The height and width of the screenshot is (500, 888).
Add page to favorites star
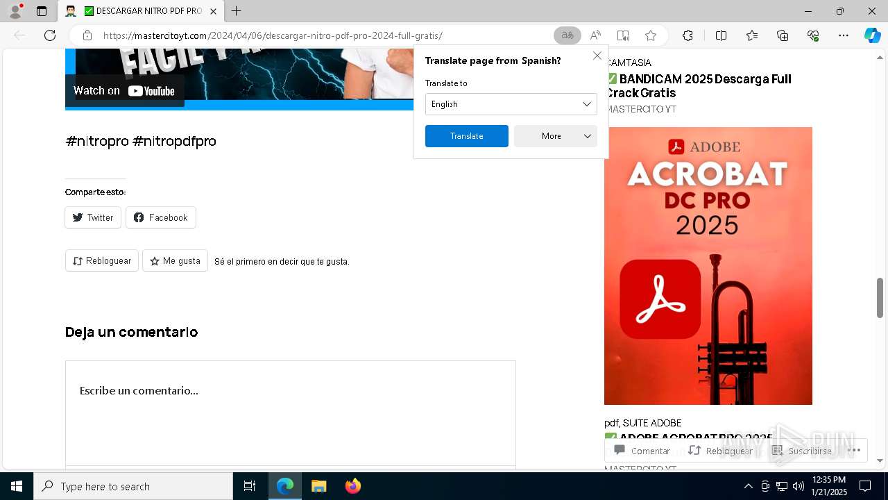651,35
